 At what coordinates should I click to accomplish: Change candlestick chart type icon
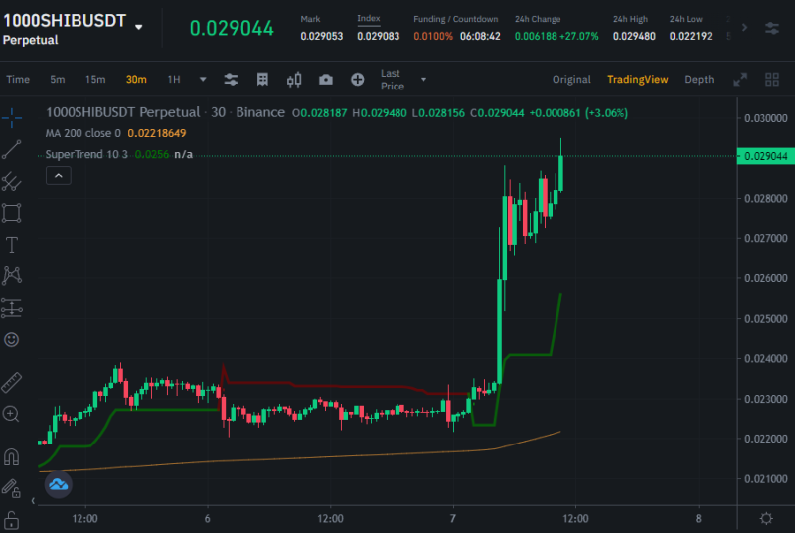point(294,80)
